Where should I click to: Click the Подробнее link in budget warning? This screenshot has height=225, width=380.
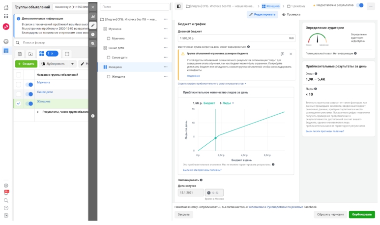[193, 76]
